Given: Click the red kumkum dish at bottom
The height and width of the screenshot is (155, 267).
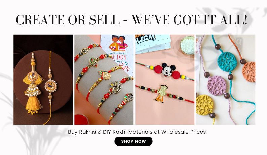Looking at the screenshot, I should pyautogui.click(x=82, y=120).
